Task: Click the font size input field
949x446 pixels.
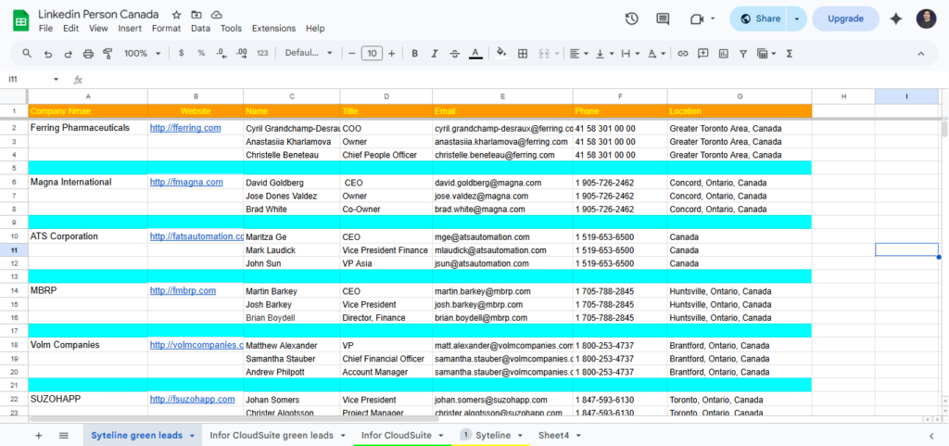Action: coord(372,53)
